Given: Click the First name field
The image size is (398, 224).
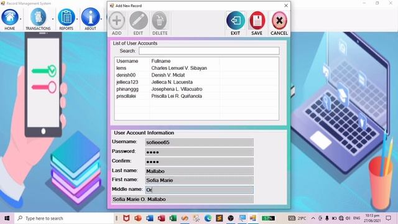Looking at the screenshot, I should pyautogui.click(x=199, y=180).
